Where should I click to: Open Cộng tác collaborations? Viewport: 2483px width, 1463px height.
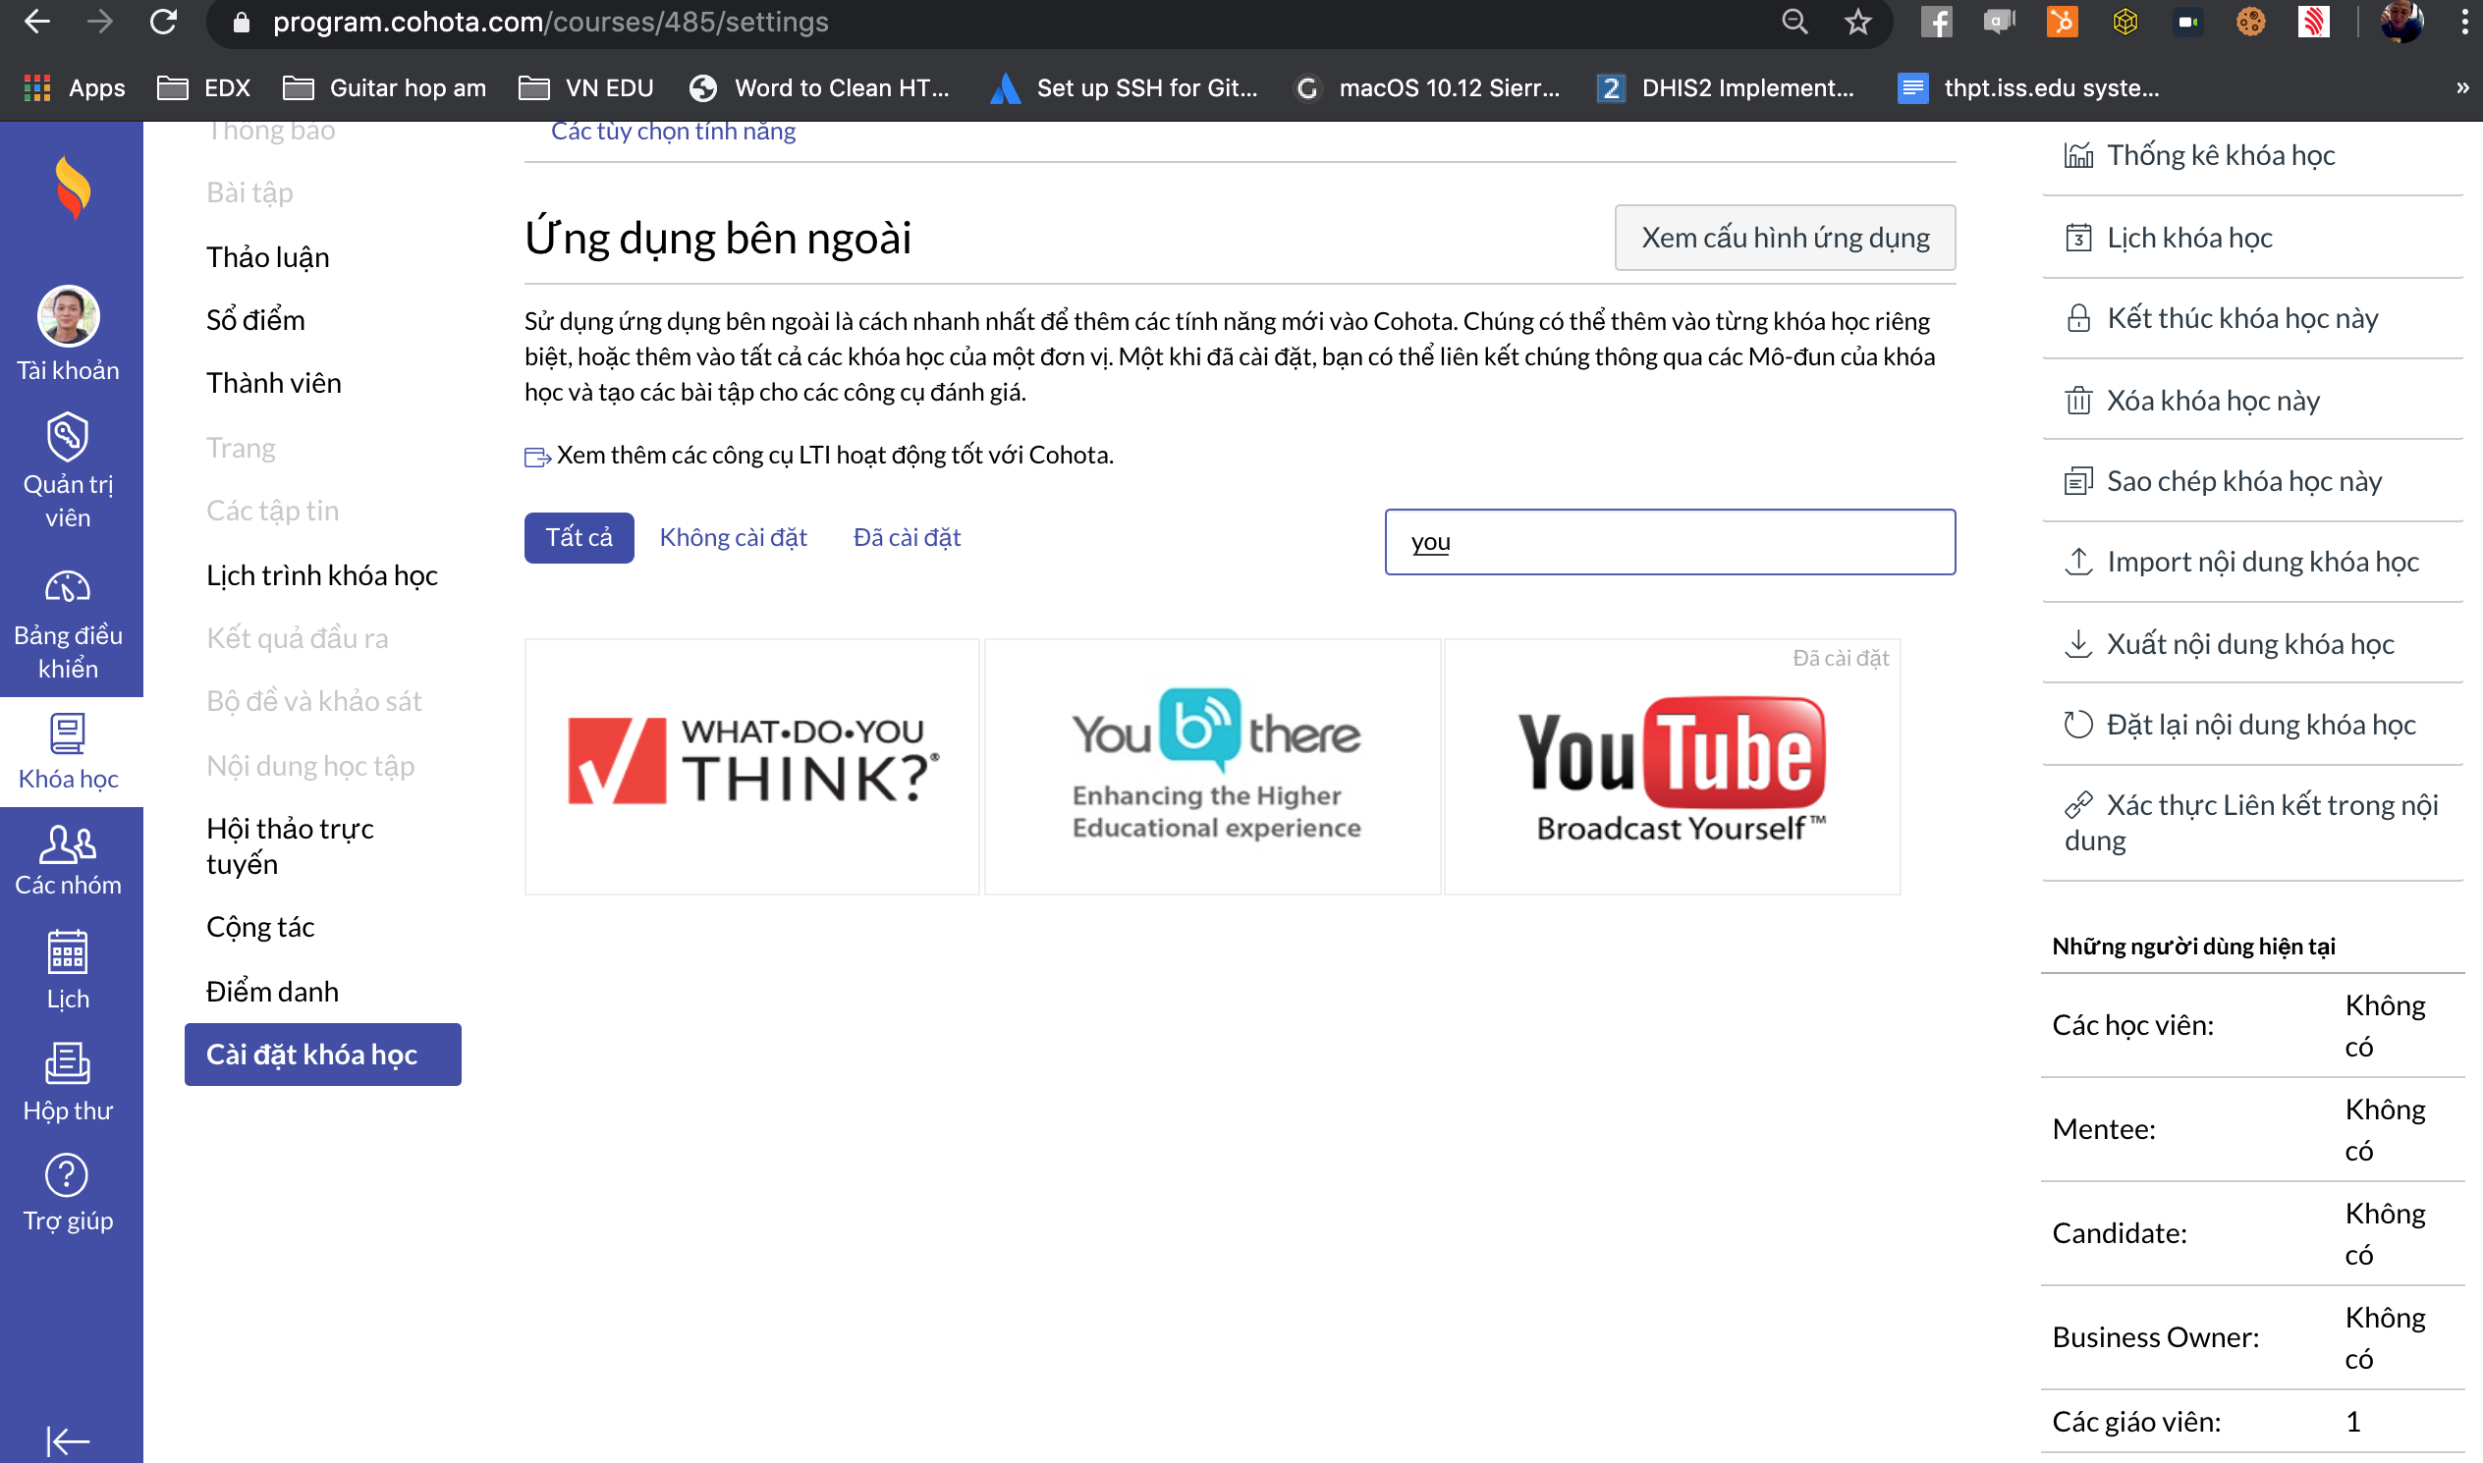pyautogui.click(x=260, y=927)
